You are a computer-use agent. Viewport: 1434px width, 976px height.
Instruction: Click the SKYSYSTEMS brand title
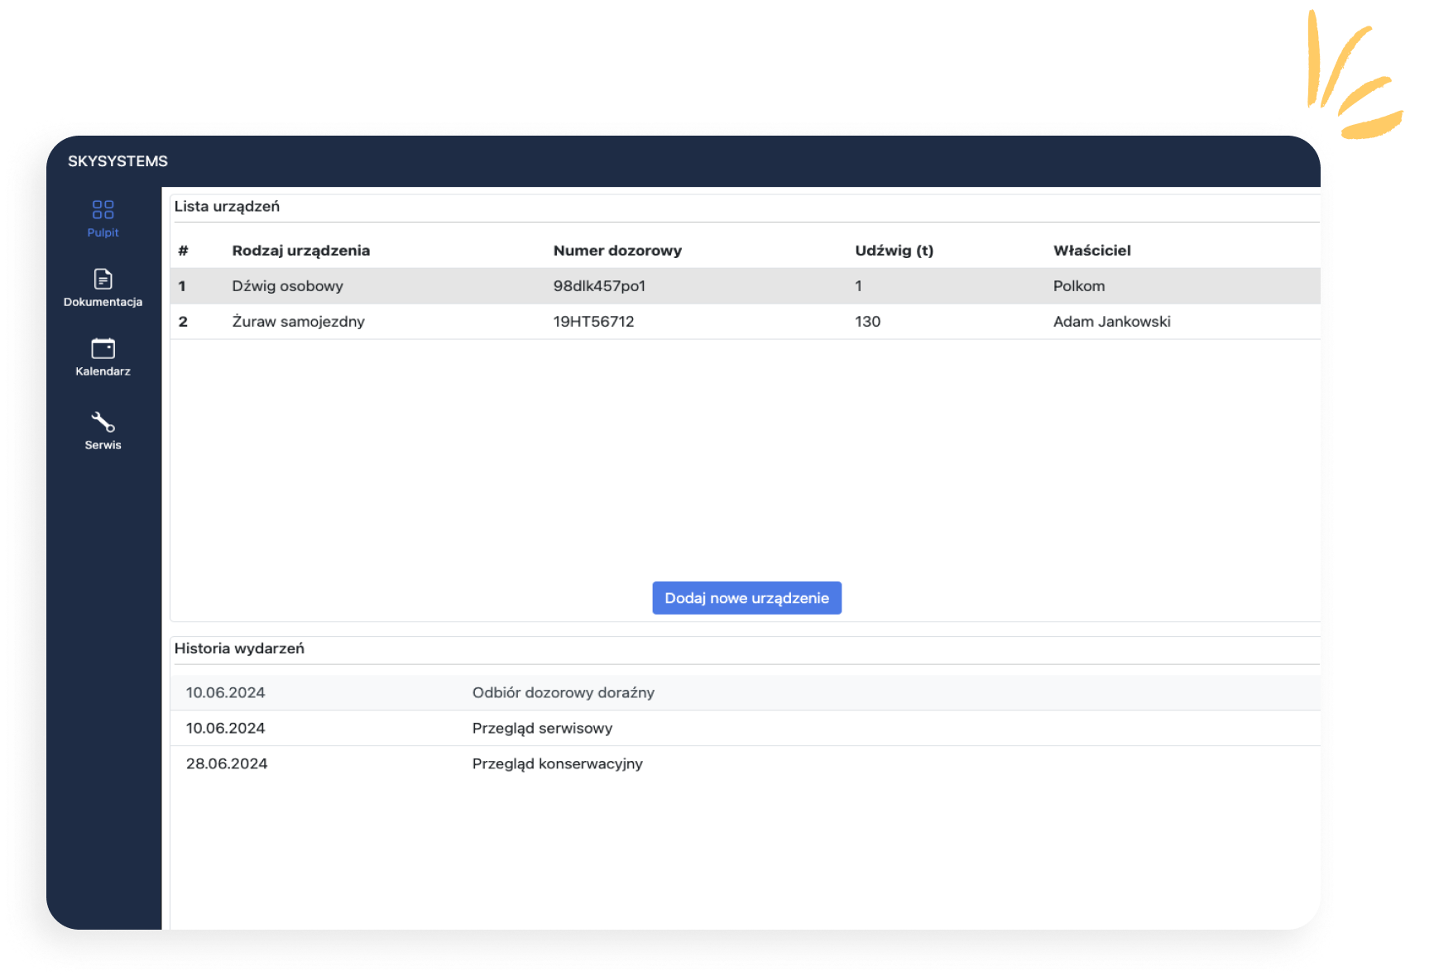coord(118,161)
